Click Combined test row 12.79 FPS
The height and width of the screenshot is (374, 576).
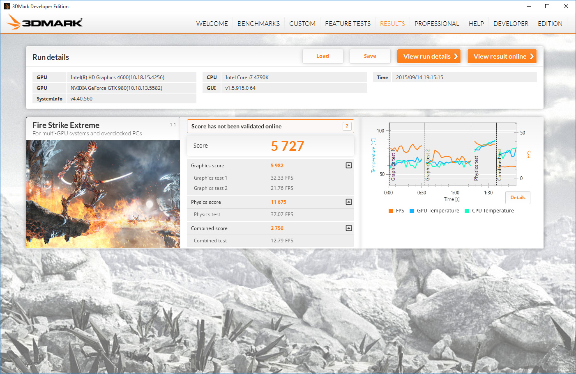[x=270, y=241]
